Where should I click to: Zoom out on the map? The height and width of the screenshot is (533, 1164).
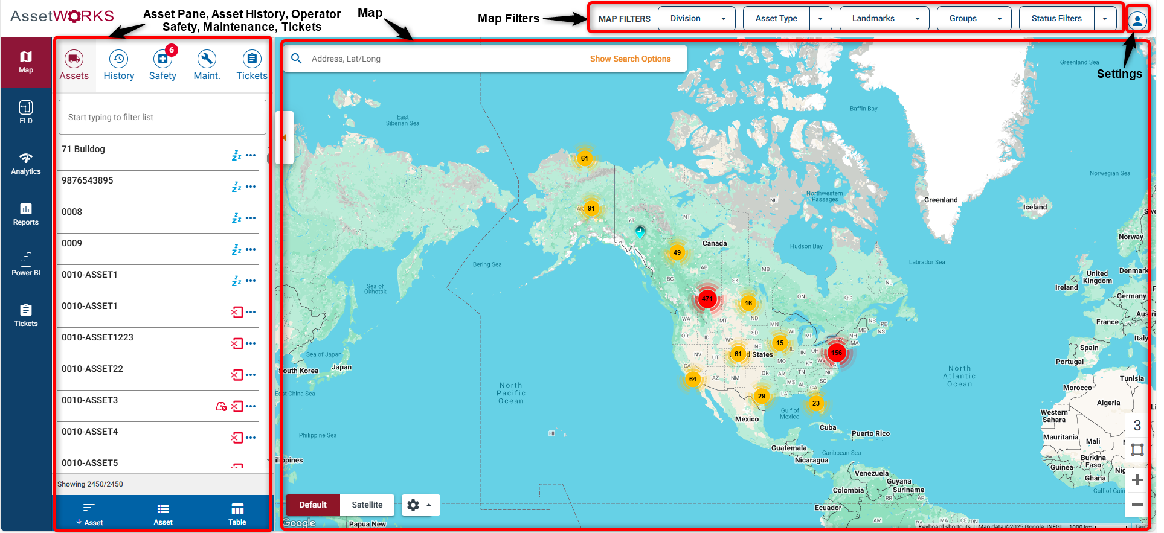pos(1137,505)
